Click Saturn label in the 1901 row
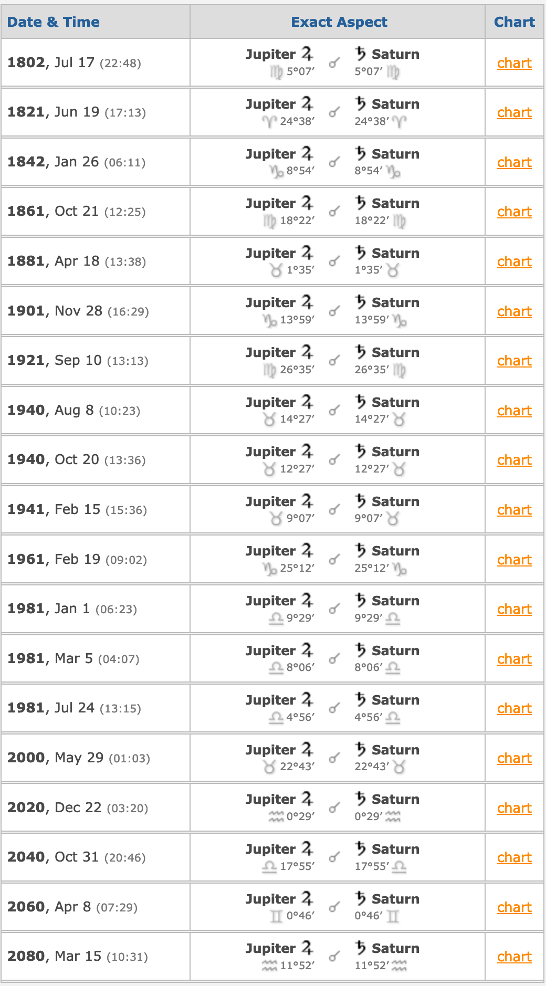Screen dimensions: 546x986 click(x=395, y=302)
